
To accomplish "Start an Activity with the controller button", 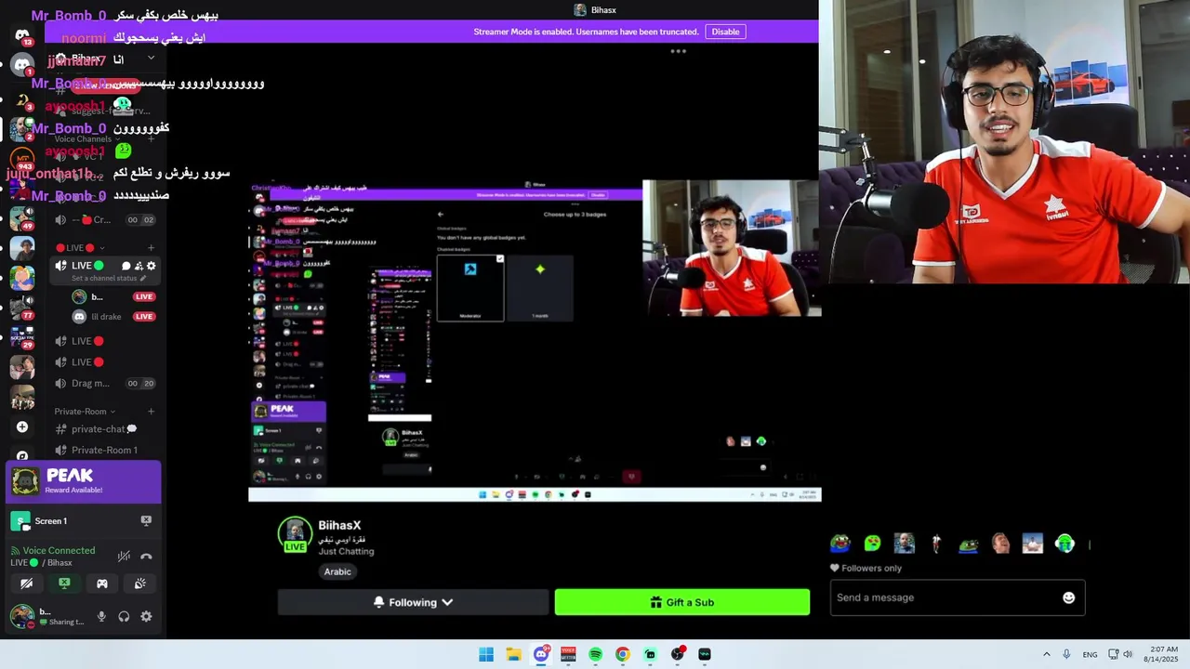I will pyautogui.click(x=102, y=584).
